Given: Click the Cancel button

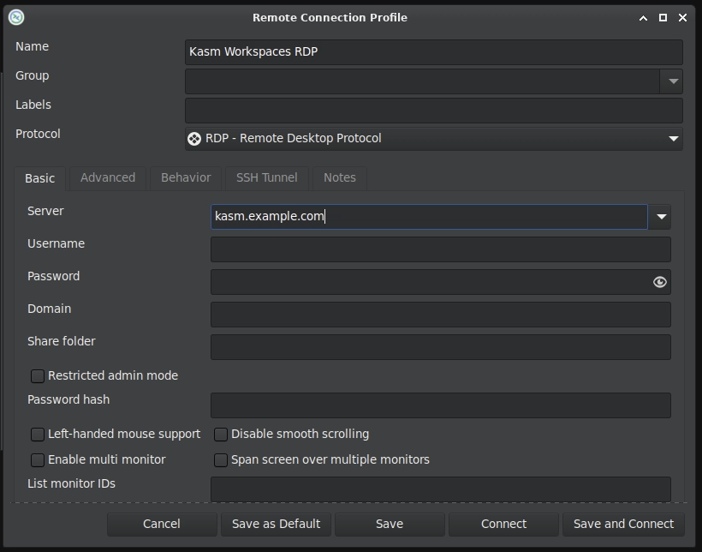Looking at the screenshot, I should click(x=162, y=525).
